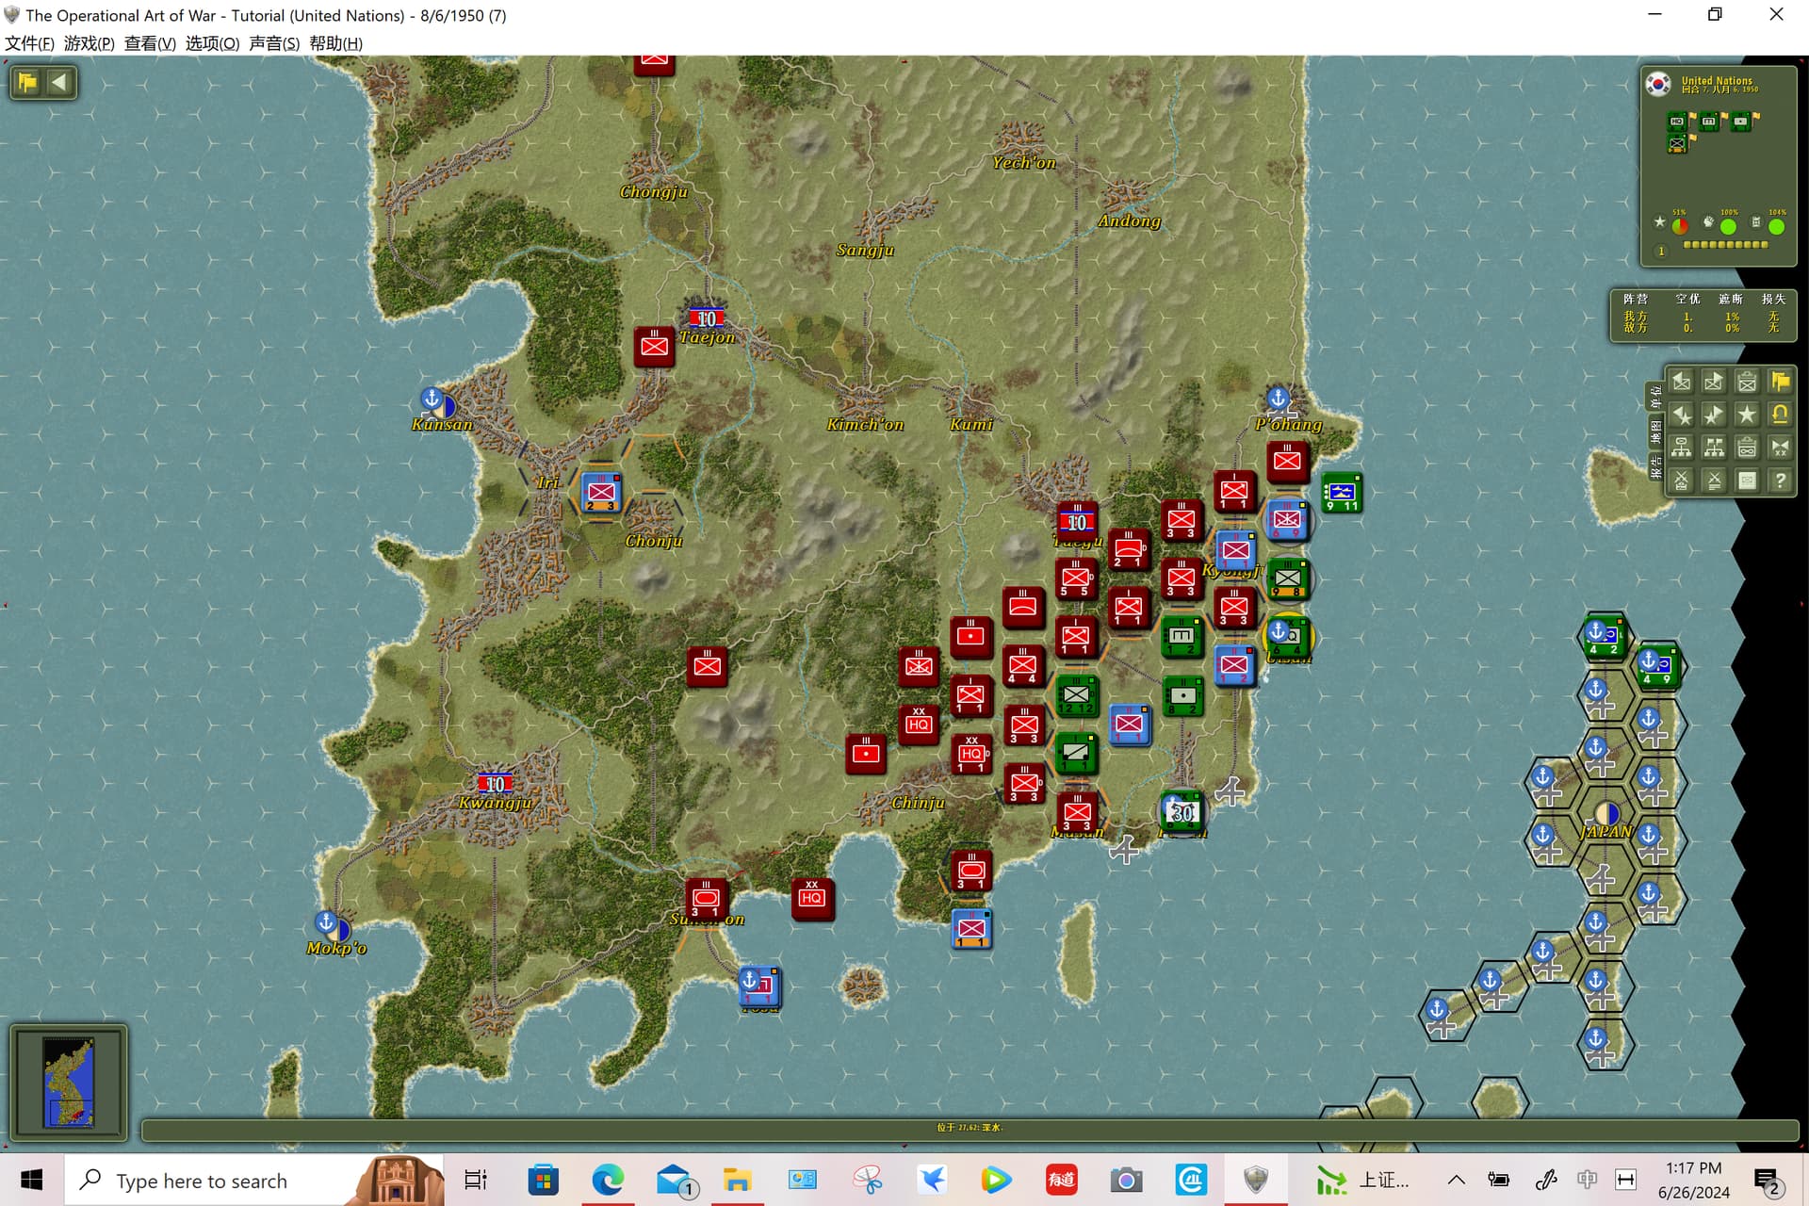Click the white star indicator icon
This screenshot has height=1206, width=1809.
coord(1659,222)
